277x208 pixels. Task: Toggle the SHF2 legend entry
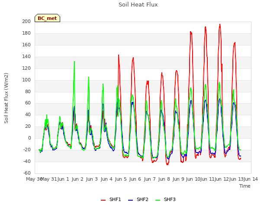(x=138, y=199)
